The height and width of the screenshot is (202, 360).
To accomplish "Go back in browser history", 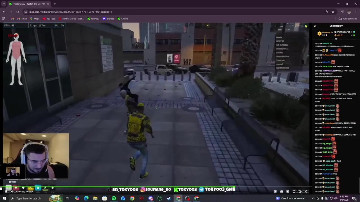I will (x=4, y=12).
